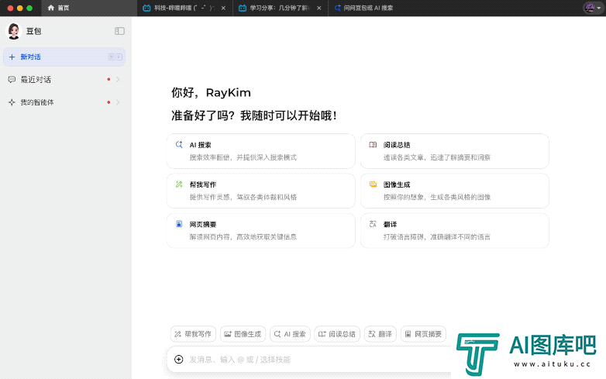This screenshot has width=606, height=379.
Task: Click the 翻译 card translate icon
Action: (373, 224)
